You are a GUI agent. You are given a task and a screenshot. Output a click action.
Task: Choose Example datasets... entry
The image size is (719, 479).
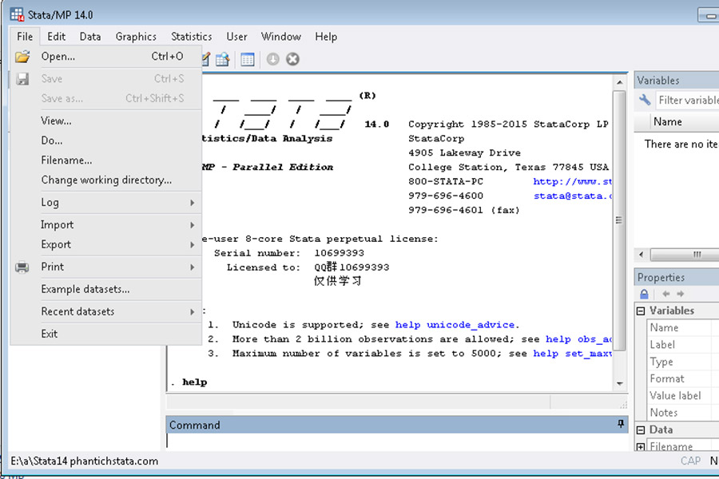point(105,289)
